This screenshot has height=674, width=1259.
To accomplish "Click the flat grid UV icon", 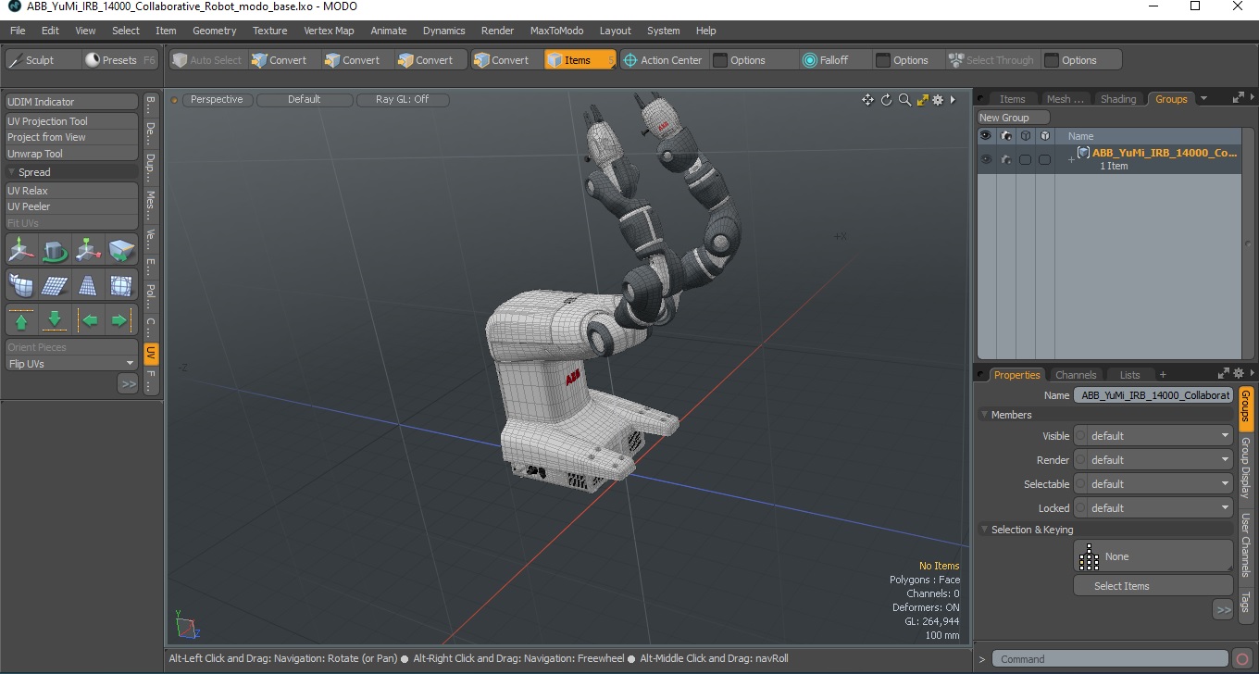I will (x=55, y=285).
